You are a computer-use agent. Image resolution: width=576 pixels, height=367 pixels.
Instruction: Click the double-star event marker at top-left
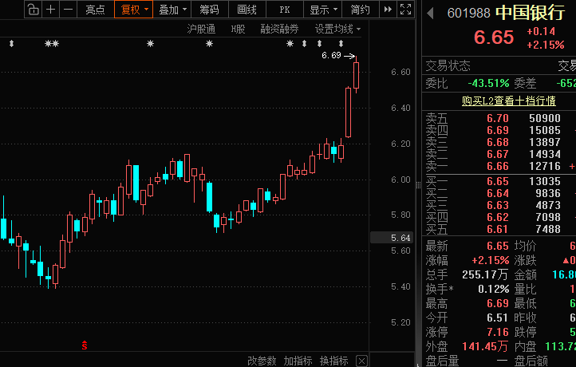[52, 44]
